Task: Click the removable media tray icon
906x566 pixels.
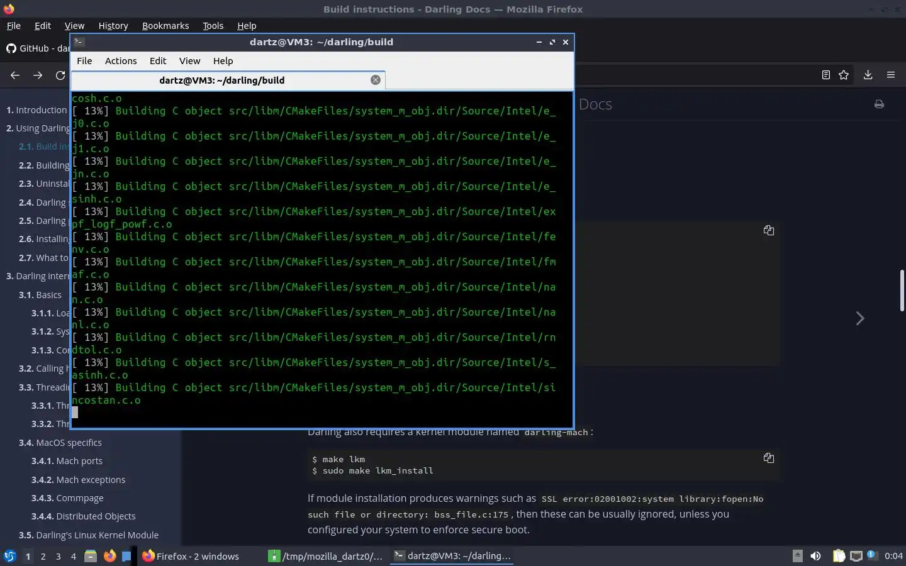Action: (x=797, y=556)
